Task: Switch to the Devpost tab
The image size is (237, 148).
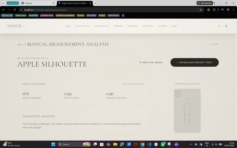Action: (x=38, y=3)
